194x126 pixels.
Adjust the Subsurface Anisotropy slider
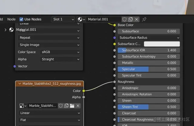[x=149, y=57]
